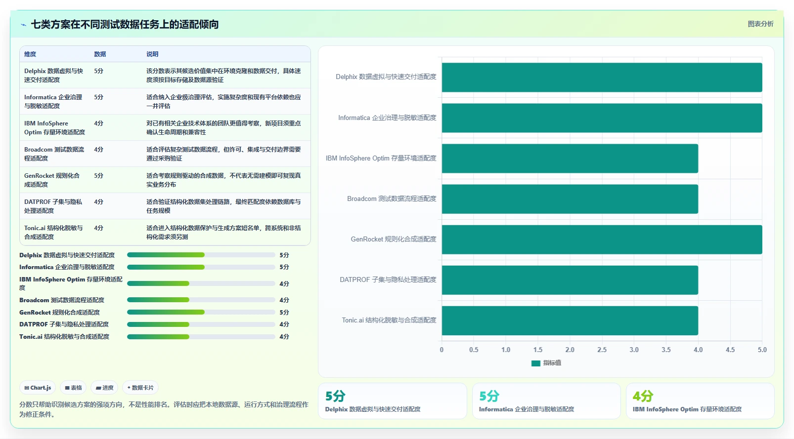794x439 pixels.
Task: Click the DATPROF progress bar
Action: [x=201, y=324]
